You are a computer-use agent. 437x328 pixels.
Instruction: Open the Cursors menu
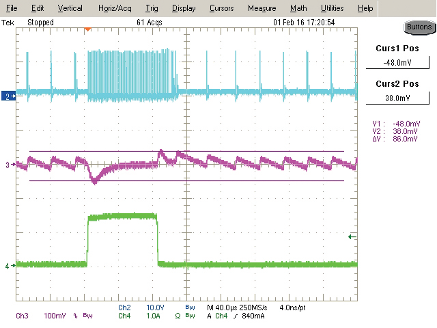pos(221,8)
